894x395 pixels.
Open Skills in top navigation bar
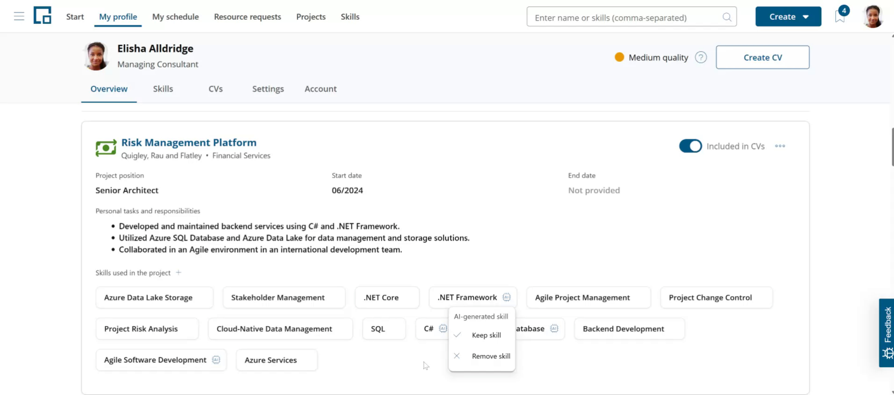(x=350, y=17)
